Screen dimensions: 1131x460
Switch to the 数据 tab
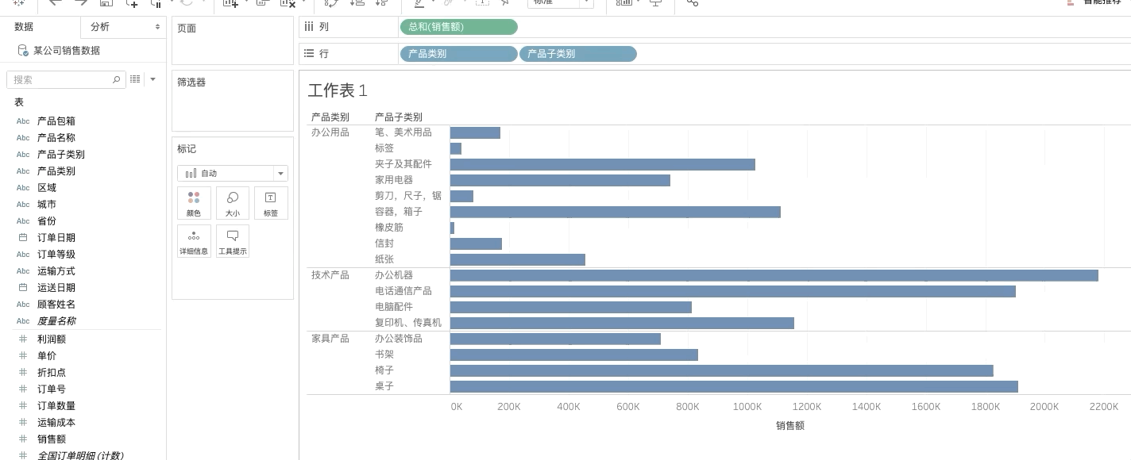pos(24,26)
